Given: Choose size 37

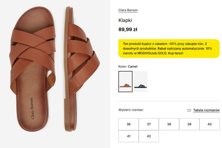Looking at the screenshot, I should (149, 124).
